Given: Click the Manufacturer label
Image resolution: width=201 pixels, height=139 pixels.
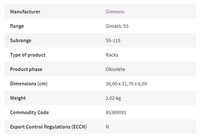Looking at the screenshot, I should [25, 12].
